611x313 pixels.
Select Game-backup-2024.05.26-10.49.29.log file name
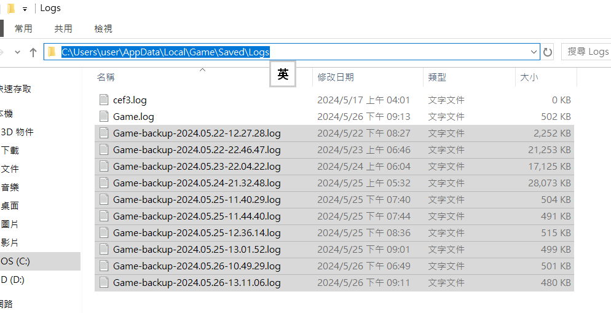[197, 266]
